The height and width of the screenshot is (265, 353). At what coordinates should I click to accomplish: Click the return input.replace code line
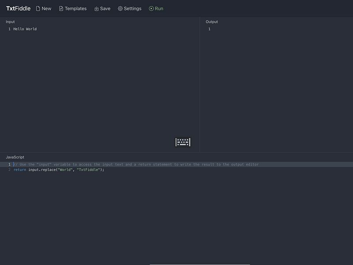tap(59, 170)
